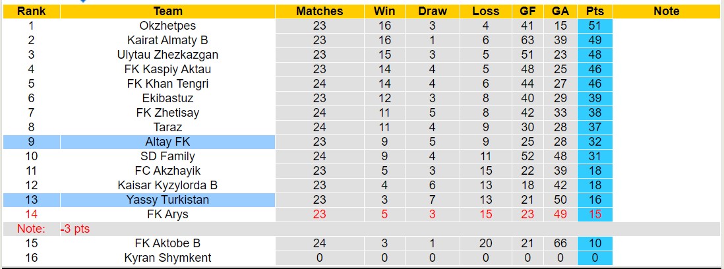Open the Okzhetpes team link
This screenshot has width=724, height=269.
167,26
